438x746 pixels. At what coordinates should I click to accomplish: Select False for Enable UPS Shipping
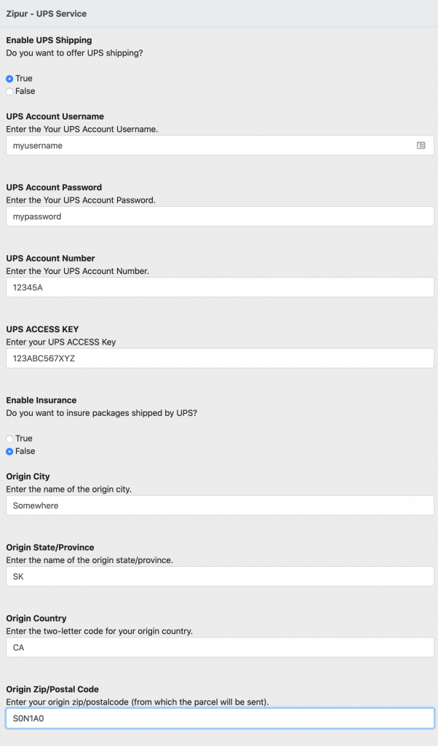click(x=9, y=91)
